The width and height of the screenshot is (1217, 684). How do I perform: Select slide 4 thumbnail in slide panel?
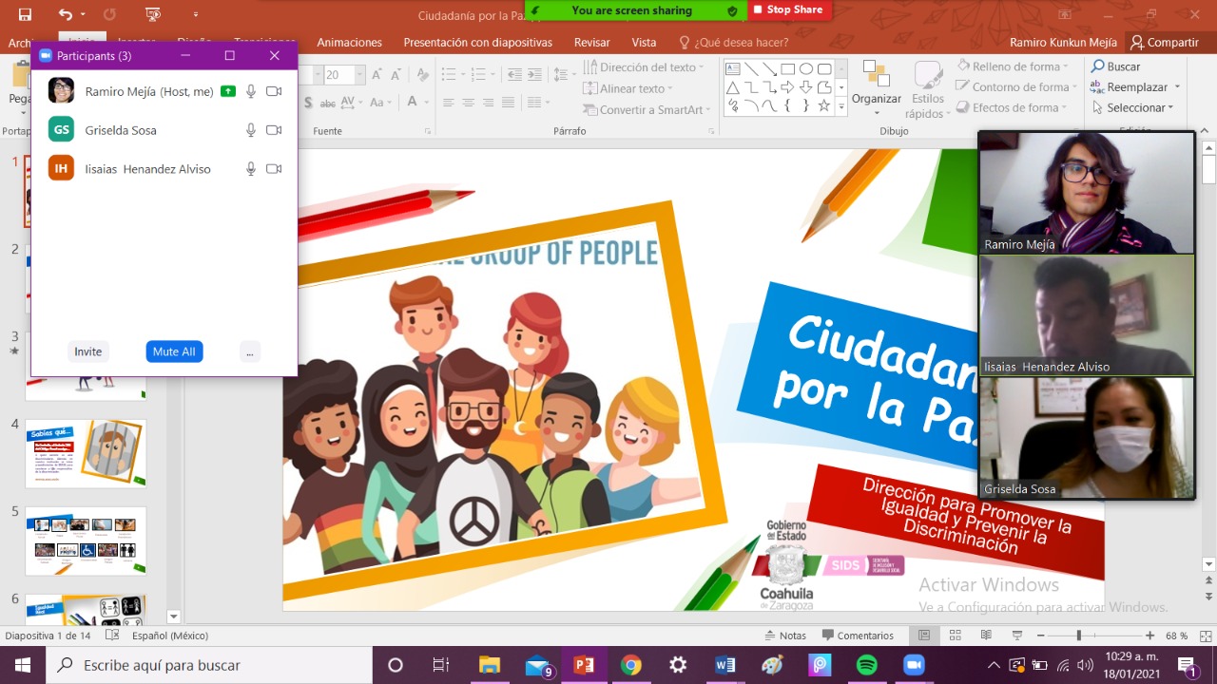86,453
